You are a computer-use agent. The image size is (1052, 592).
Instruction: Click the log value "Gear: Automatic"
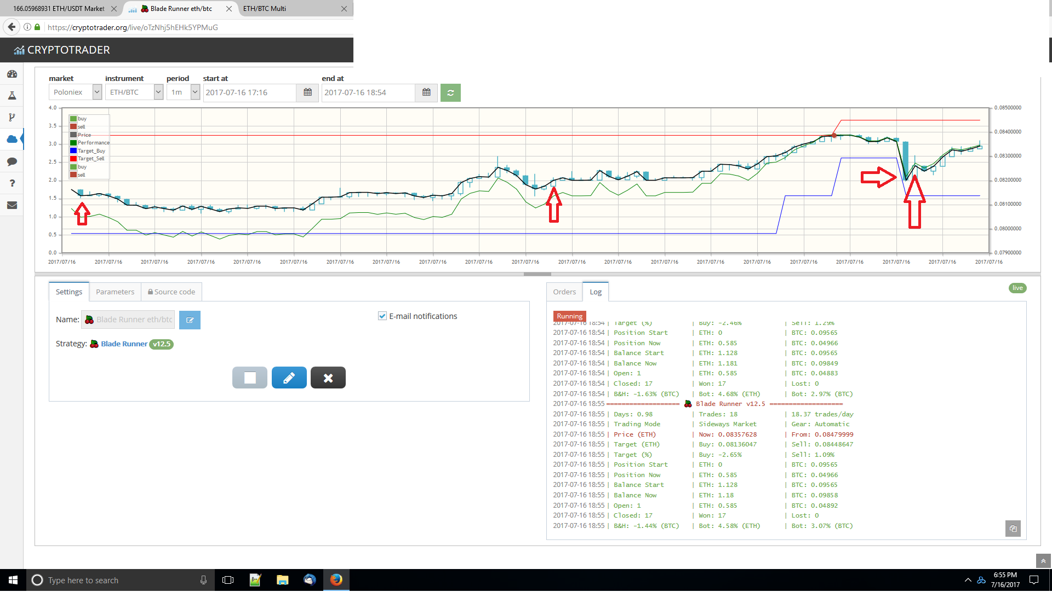click(820, 425)
